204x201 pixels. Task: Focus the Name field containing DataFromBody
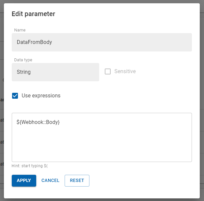[102, 42]
